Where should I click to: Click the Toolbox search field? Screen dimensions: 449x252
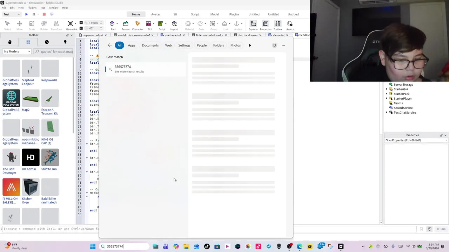click(x=54, y=51)
